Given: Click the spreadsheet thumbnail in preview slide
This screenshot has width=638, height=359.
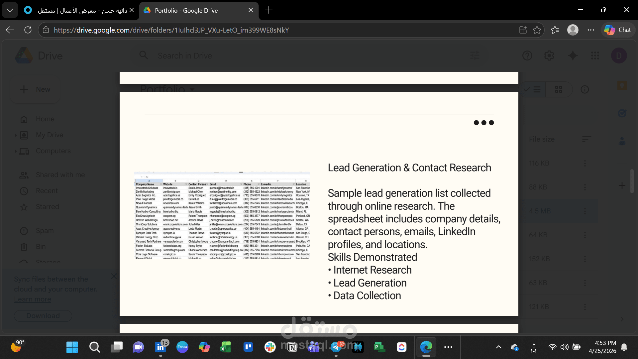Looking at the screenshot, I should pyautogui.click(x=222, y=215).
